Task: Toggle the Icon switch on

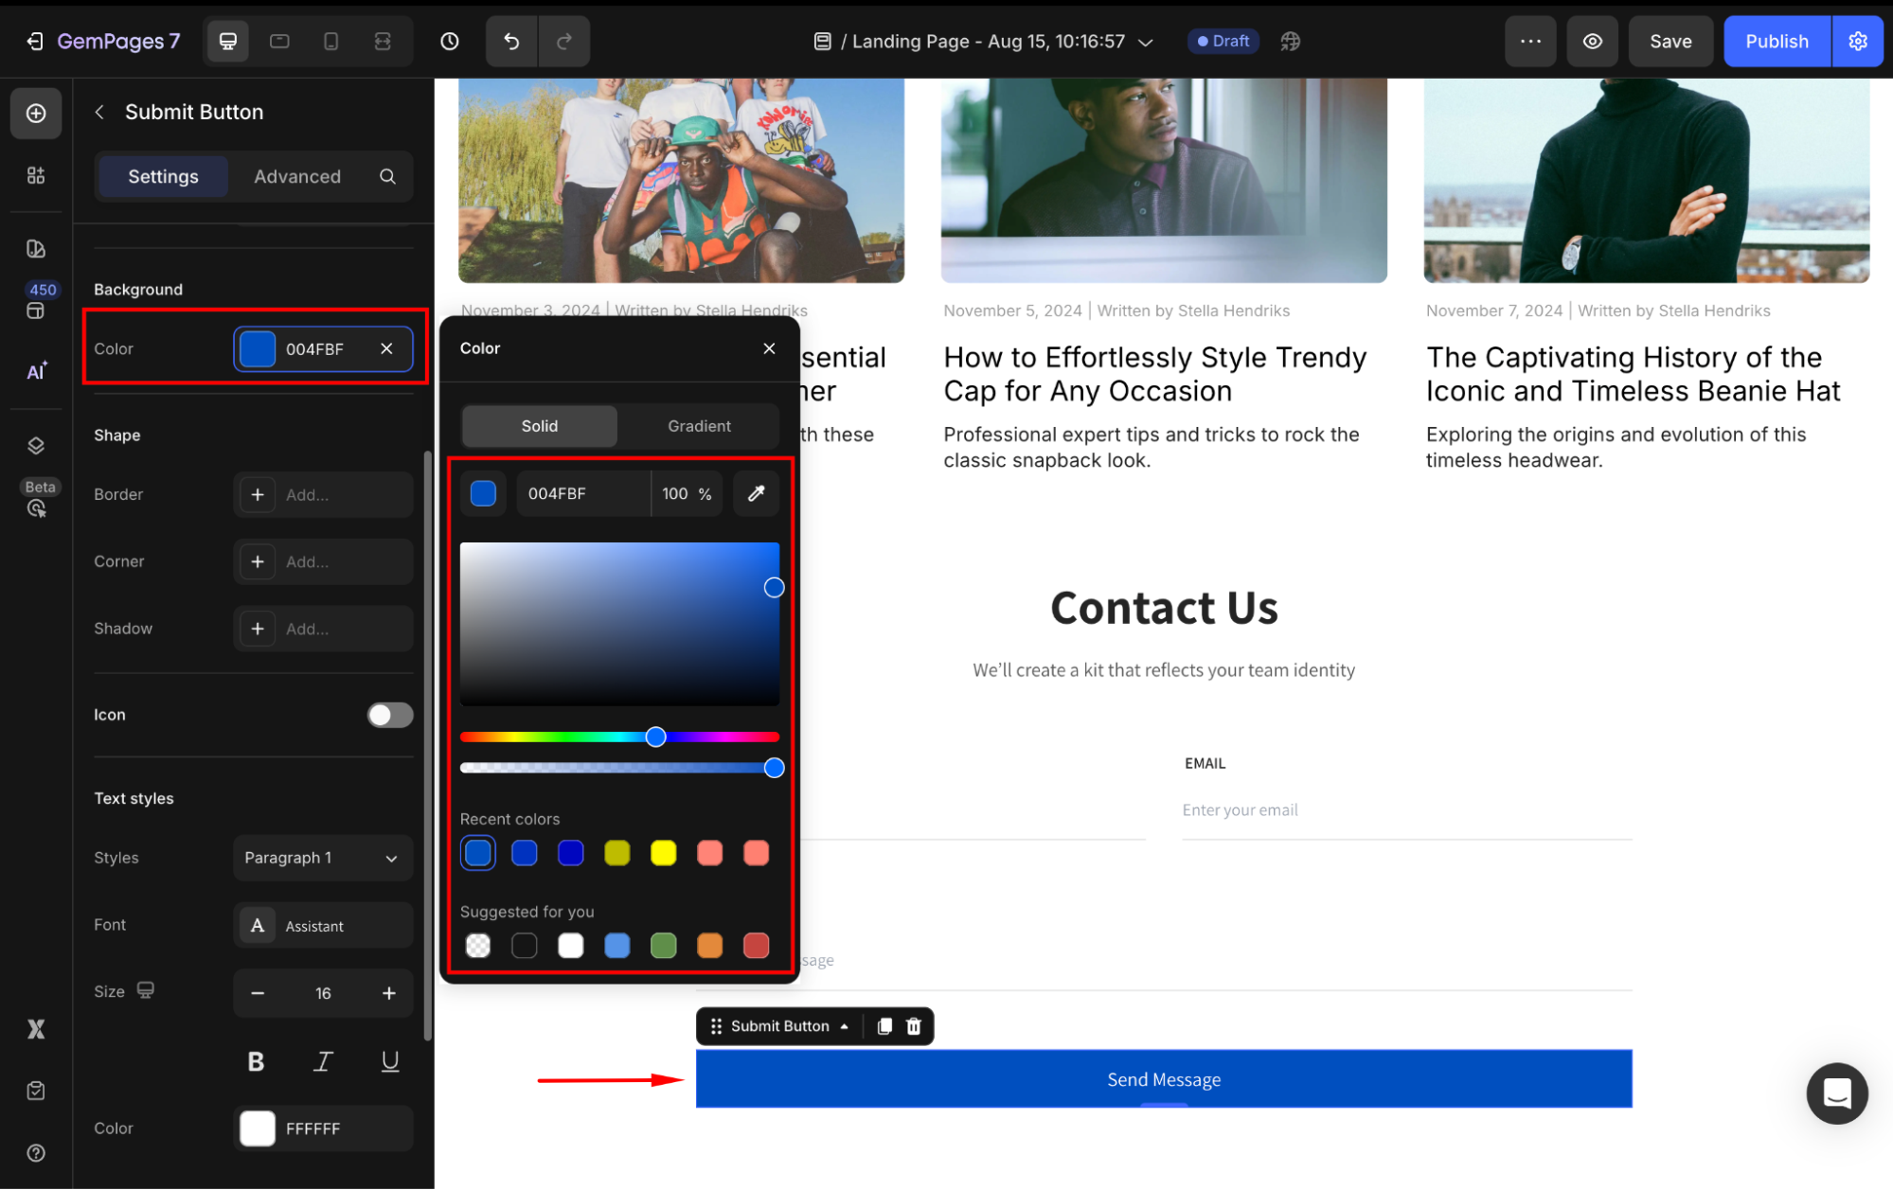Action: (390, 715)
